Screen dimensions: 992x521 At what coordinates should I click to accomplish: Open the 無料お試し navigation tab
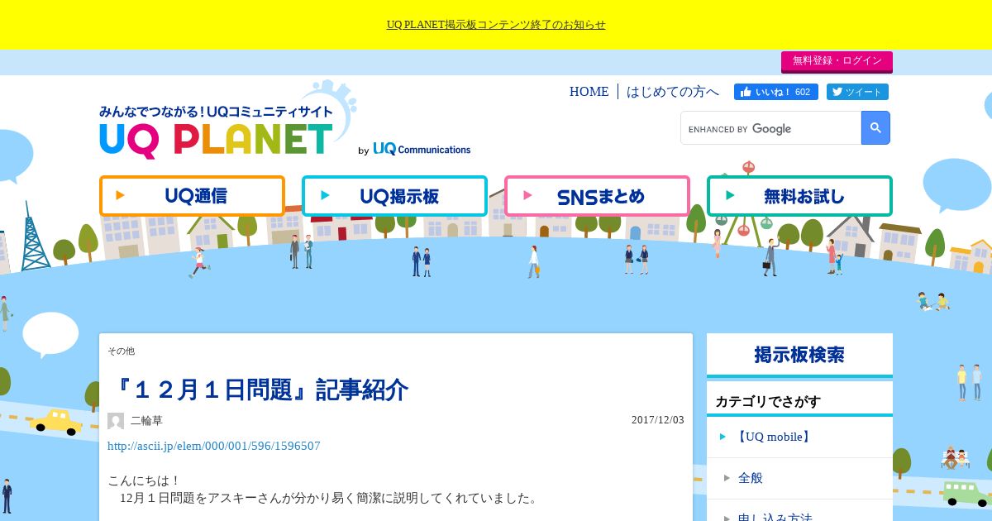(x=799, y=196)
